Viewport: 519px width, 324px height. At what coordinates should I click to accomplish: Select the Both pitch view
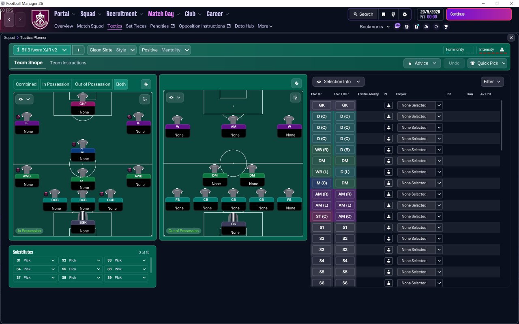point(121,84)
